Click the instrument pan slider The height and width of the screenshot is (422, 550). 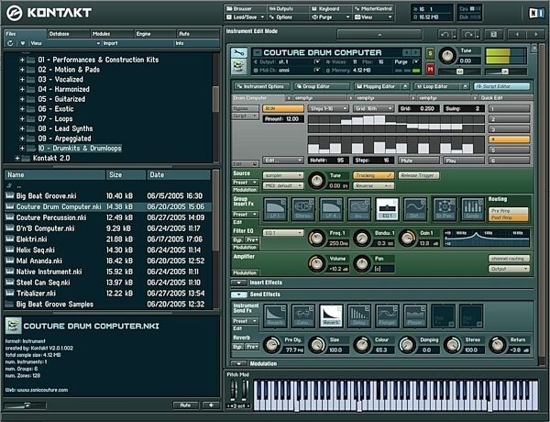click(x=459, y=72)
